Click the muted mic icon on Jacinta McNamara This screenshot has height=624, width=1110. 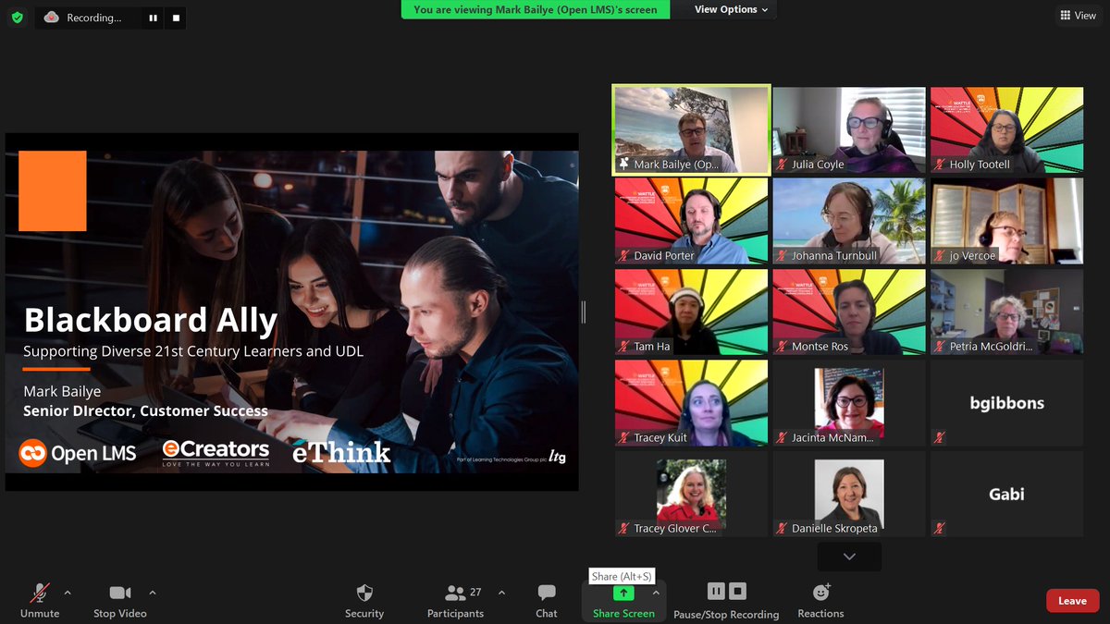[x=783, y=438]
